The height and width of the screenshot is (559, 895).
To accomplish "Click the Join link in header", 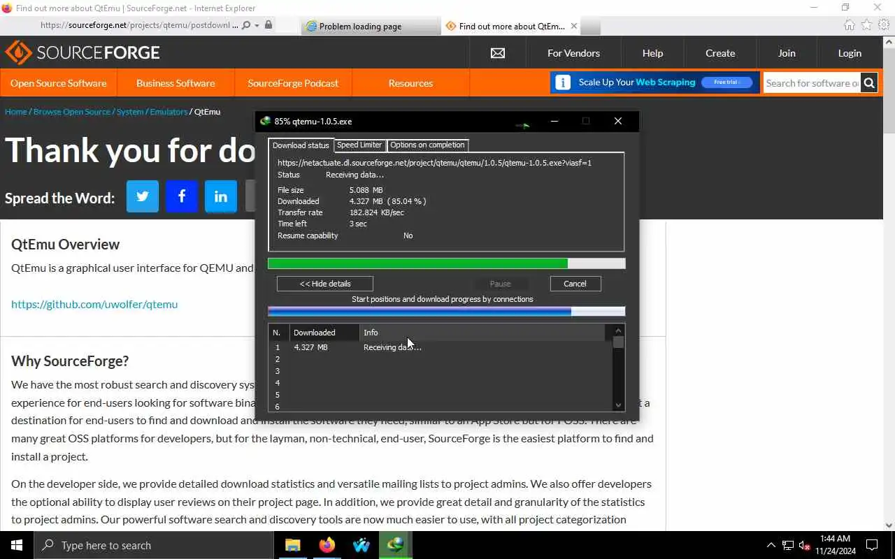I will coord(787,53).
